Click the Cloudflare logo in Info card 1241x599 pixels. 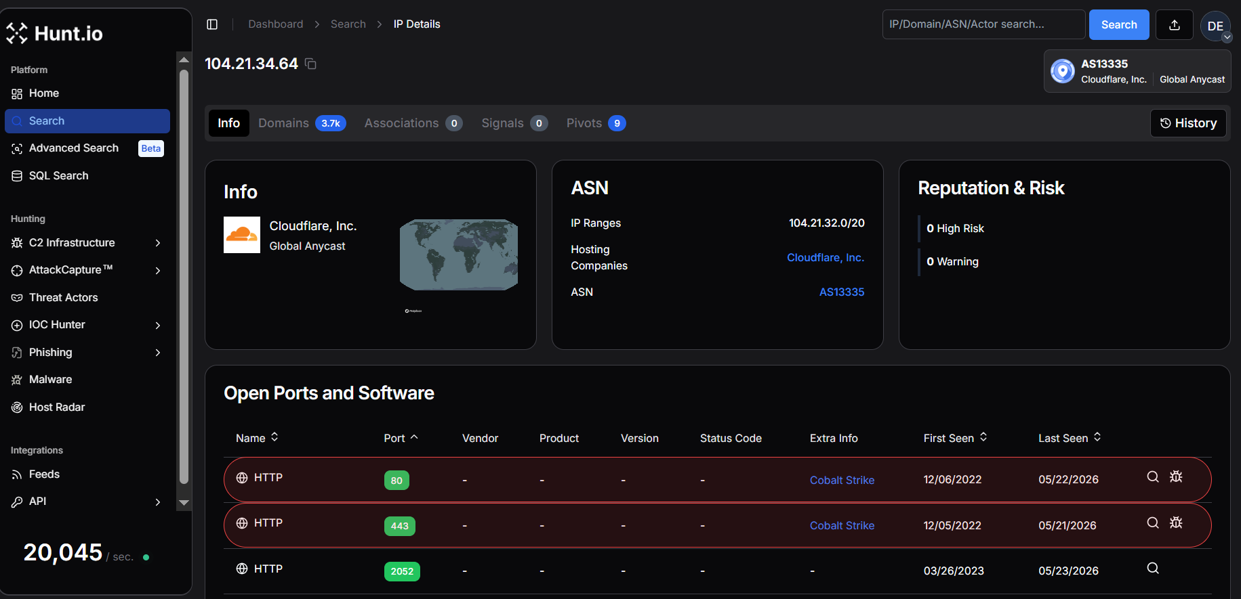[x=242, y=235]
